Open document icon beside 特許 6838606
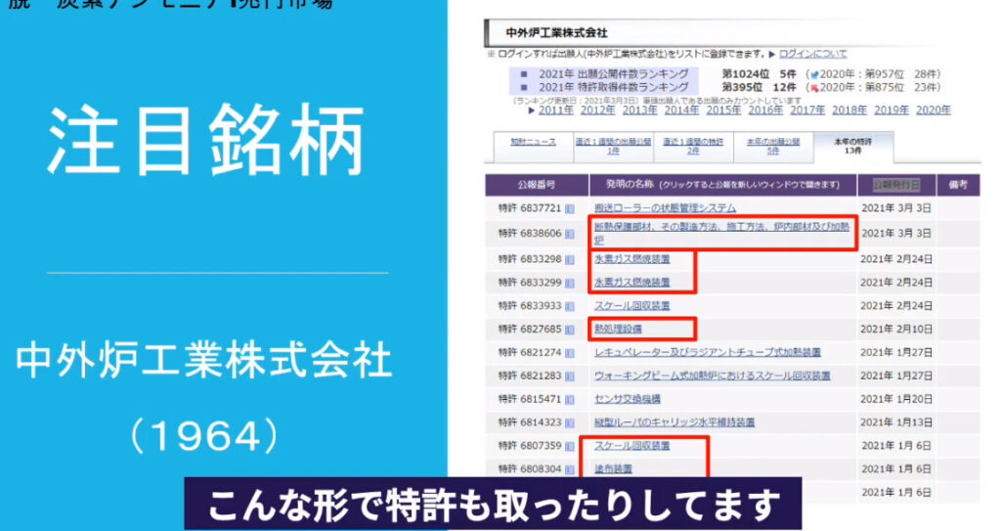1001x531 pixels. pyautogui.click(x=570, y=234)
